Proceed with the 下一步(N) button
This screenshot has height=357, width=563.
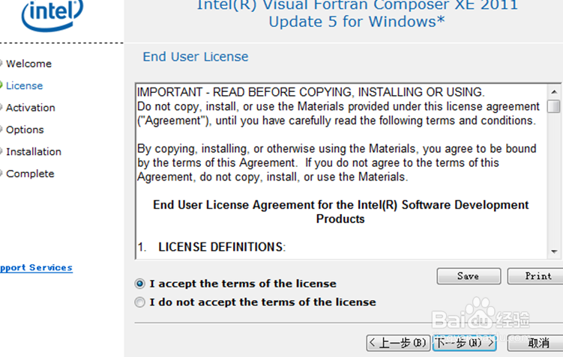tap(464, 343)
